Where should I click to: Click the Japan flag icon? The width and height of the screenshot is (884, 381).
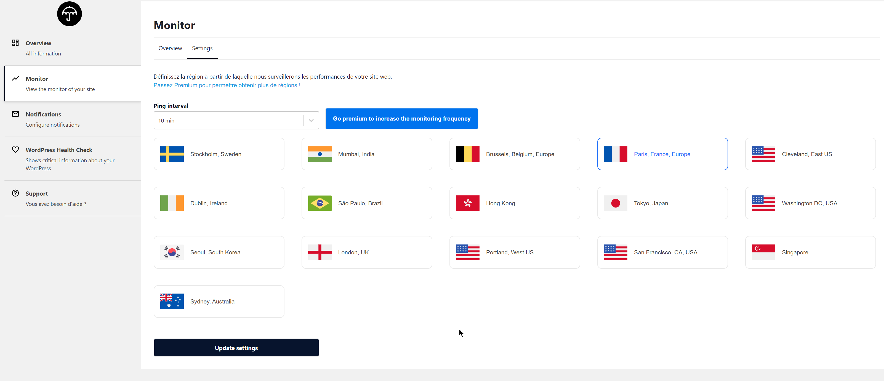point(616,203)
